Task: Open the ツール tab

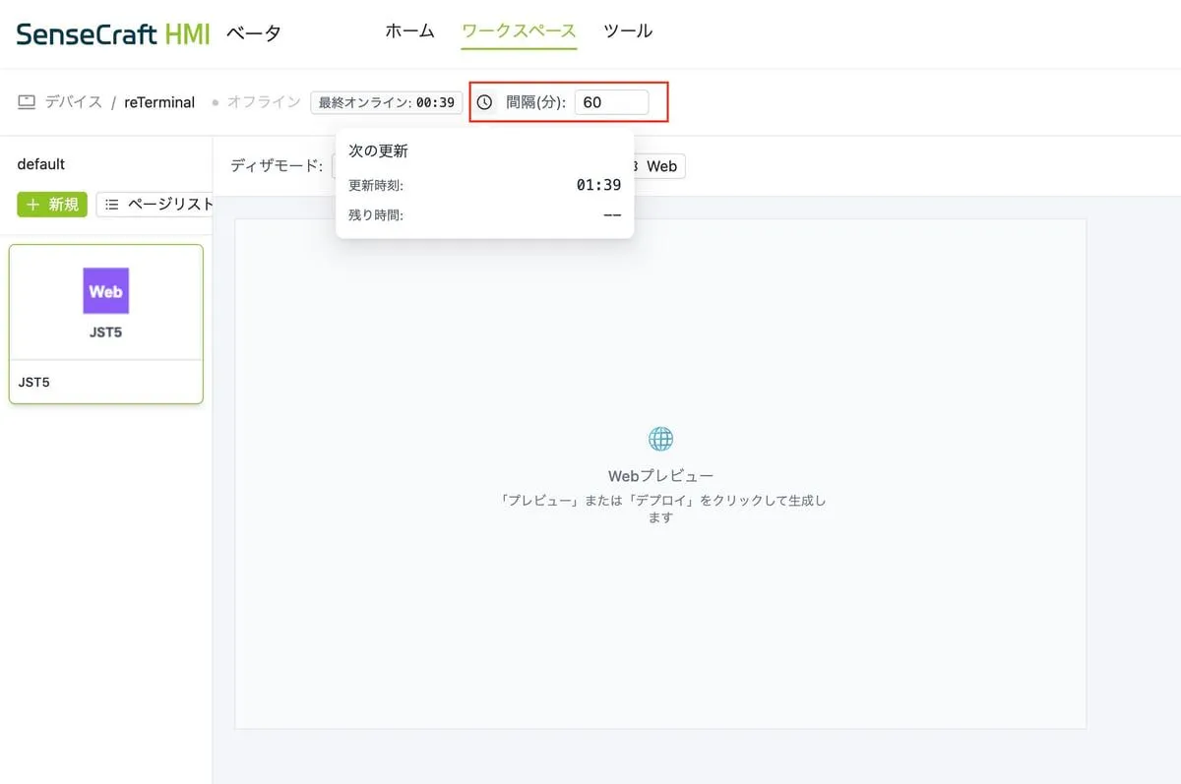Action: [628, 31]
